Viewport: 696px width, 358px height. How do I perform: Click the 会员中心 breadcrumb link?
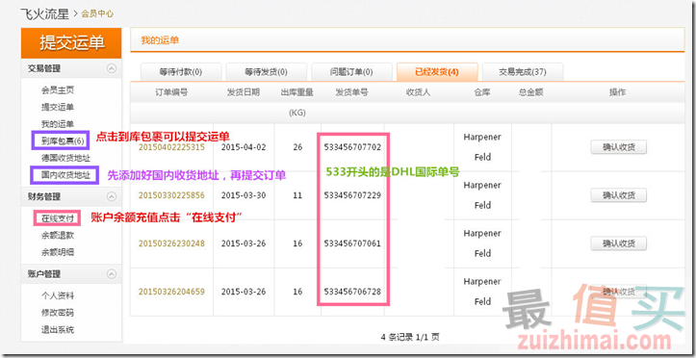coord(97,13)
